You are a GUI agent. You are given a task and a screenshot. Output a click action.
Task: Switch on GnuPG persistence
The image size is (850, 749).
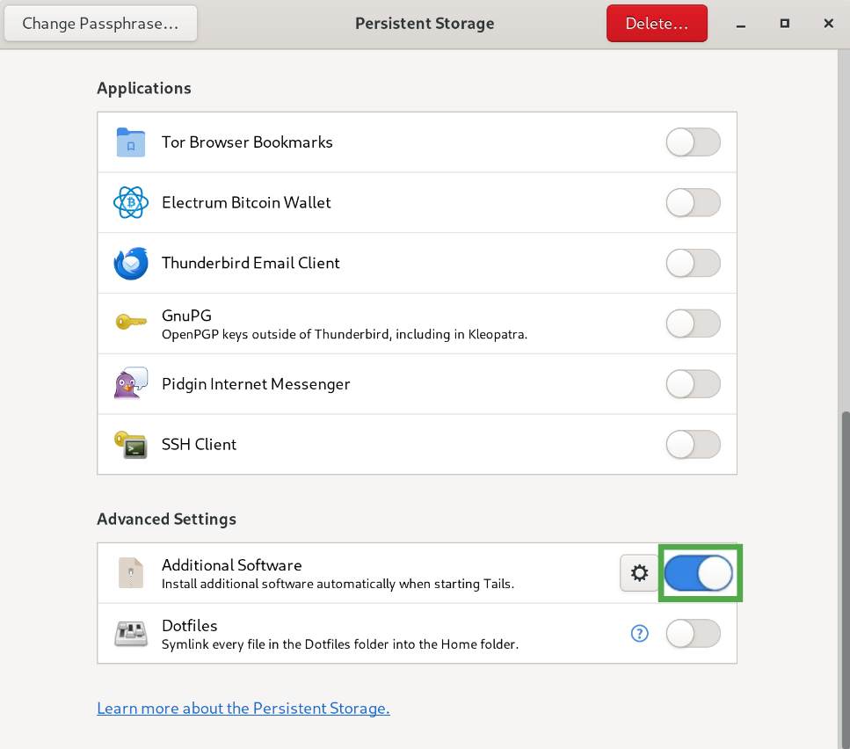pos(694,324)
